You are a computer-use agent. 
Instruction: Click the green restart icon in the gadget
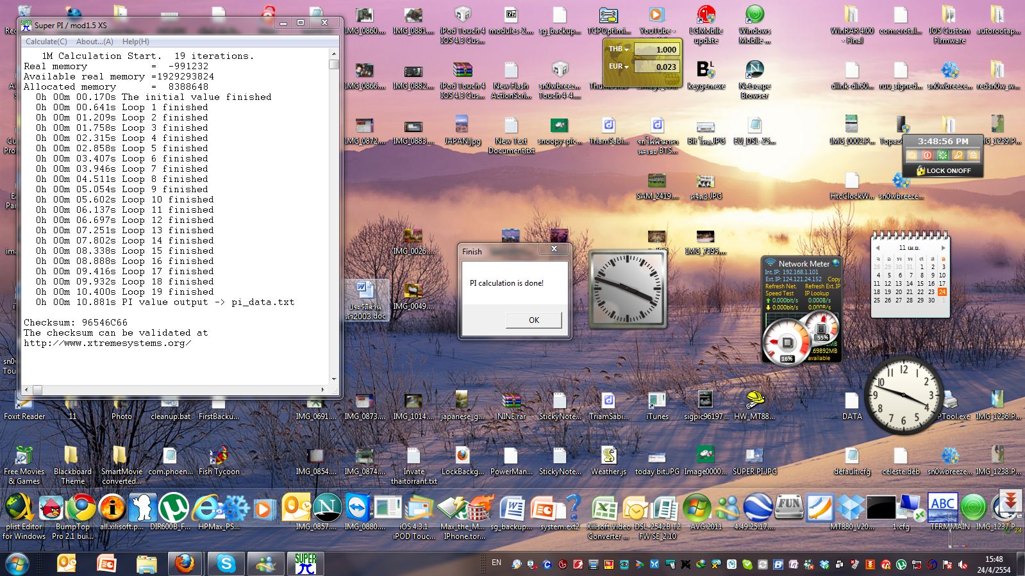point(942,155)
